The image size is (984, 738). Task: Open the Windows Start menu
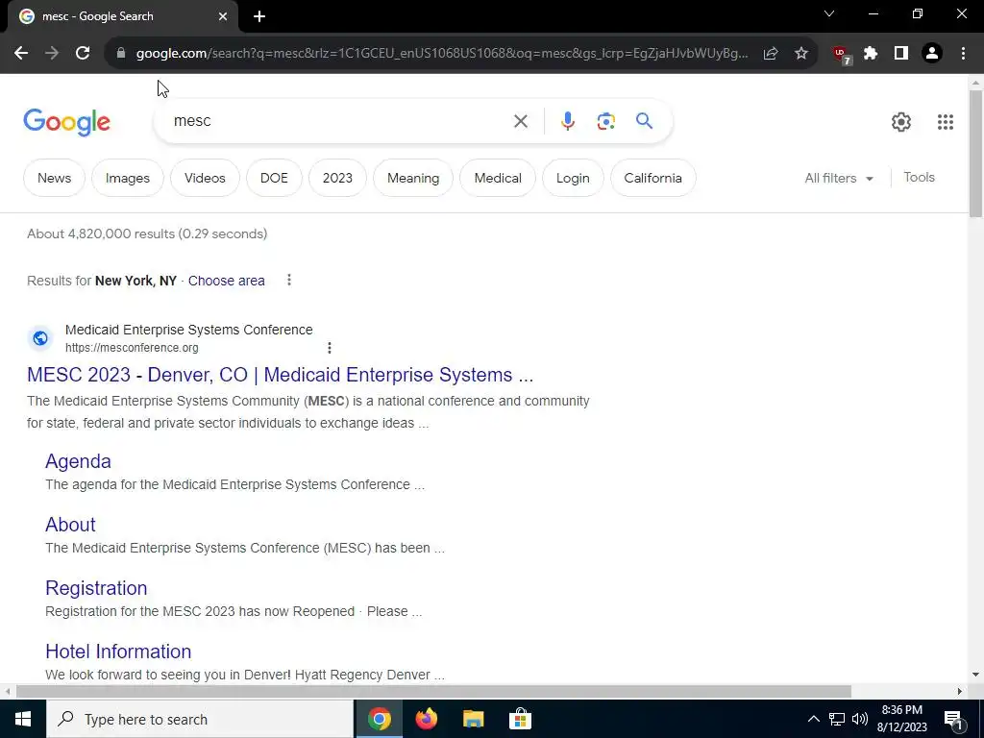coord(23,719)
